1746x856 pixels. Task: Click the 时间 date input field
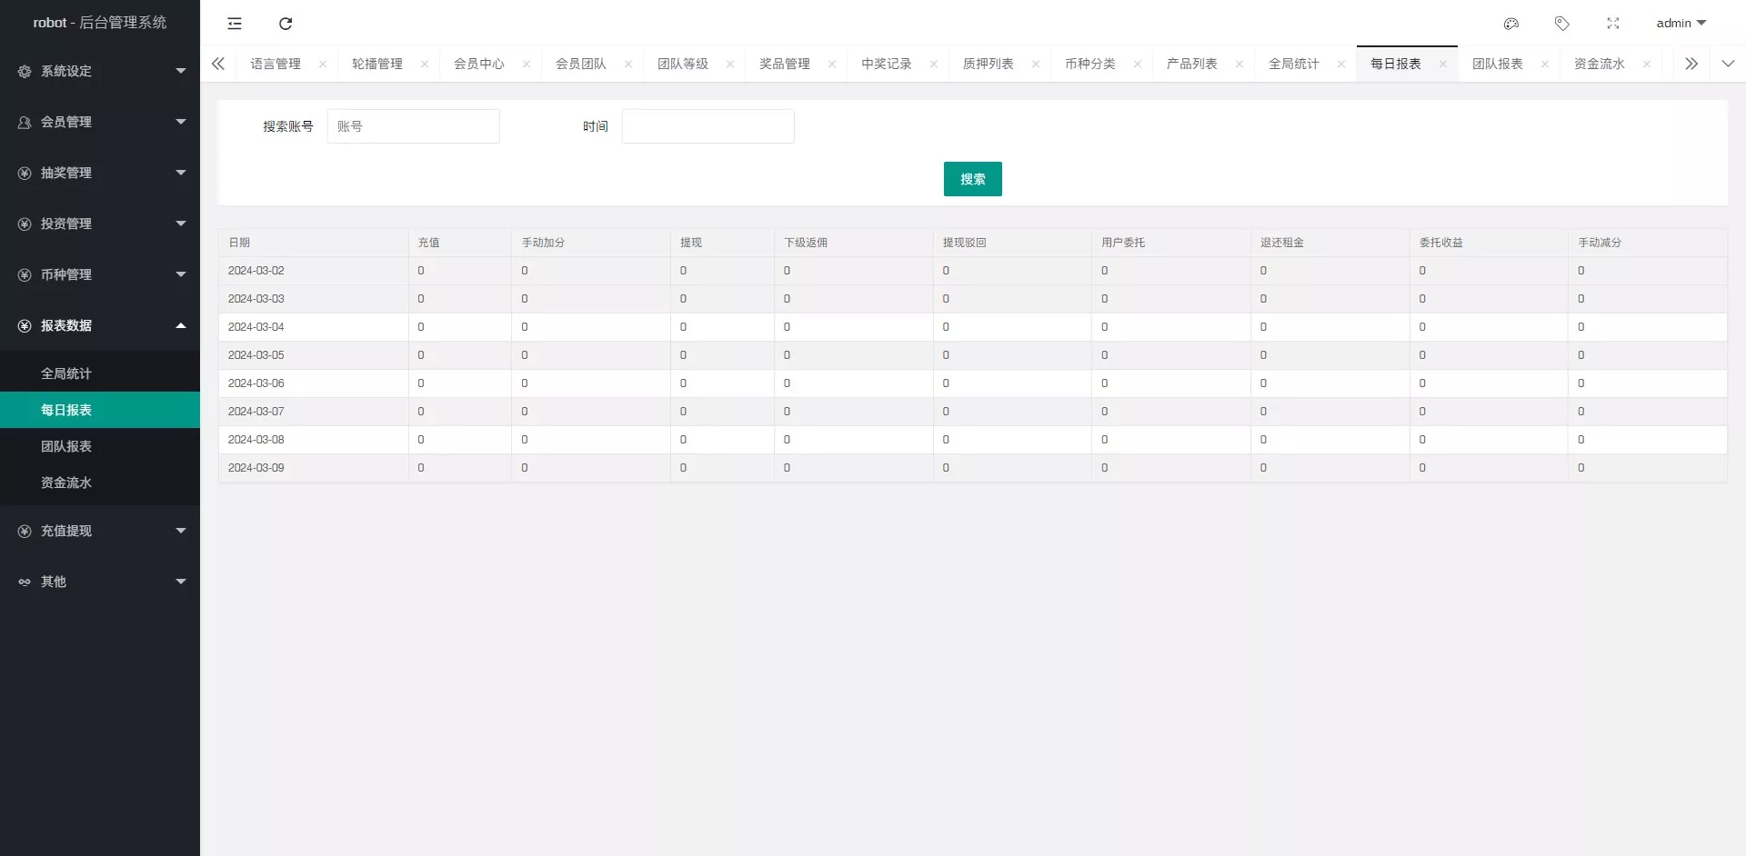click(x=707, y=126)
